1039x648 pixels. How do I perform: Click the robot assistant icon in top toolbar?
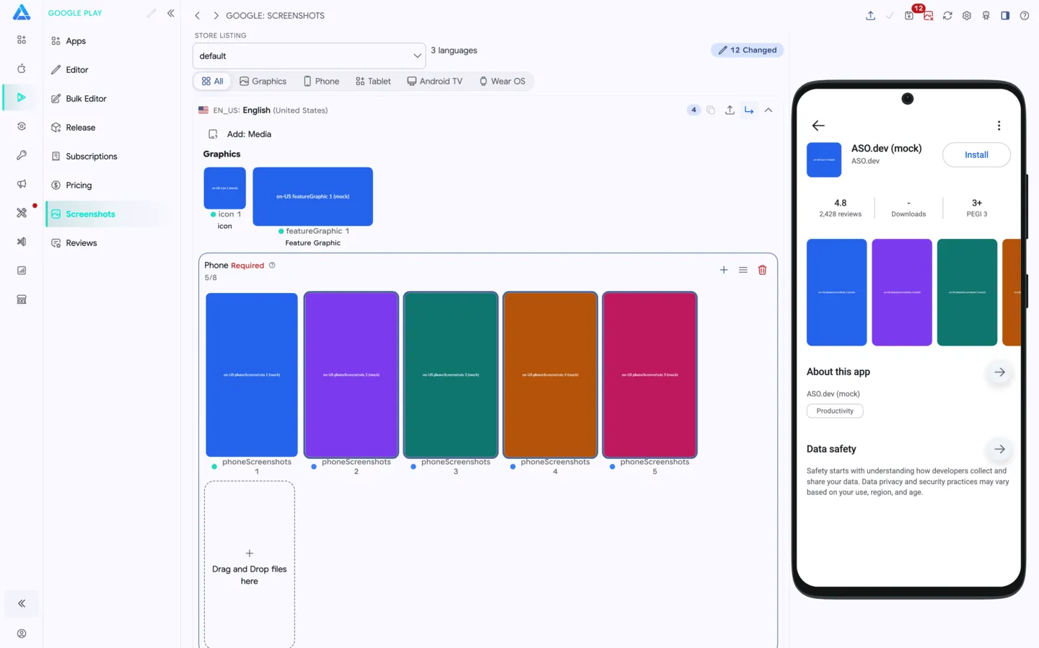tap(986, 15)
